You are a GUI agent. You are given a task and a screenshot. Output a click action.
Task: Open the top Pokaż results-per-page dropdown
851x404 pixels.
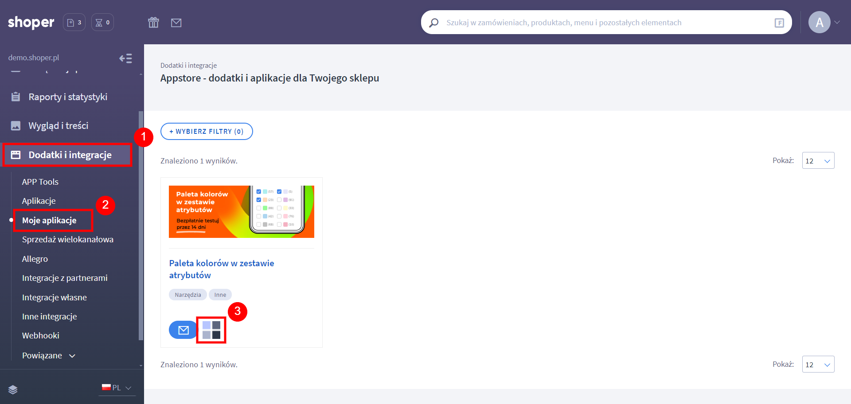click(x=818, y=161)
